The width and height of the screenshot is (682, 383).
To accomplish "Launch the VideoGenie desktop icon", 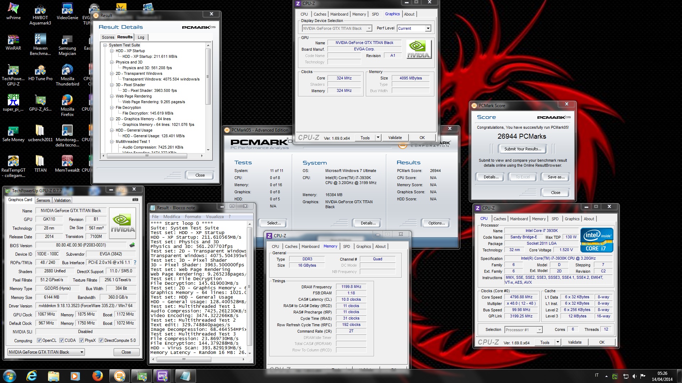I will (67, 11).
